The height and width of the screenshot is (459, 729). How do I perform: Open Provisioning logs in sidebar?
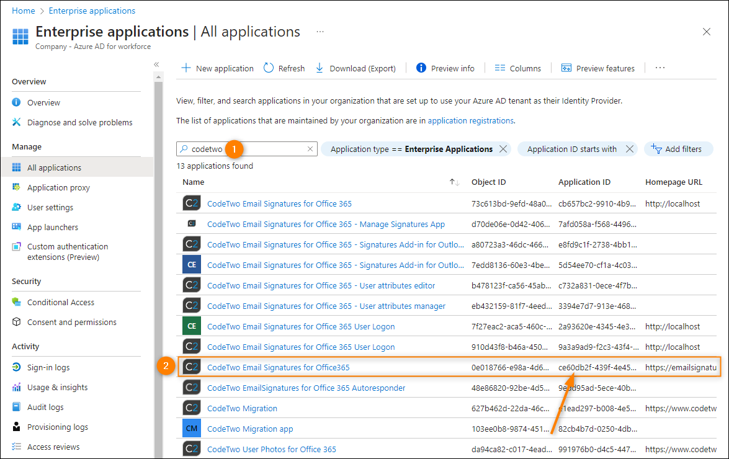58,427
